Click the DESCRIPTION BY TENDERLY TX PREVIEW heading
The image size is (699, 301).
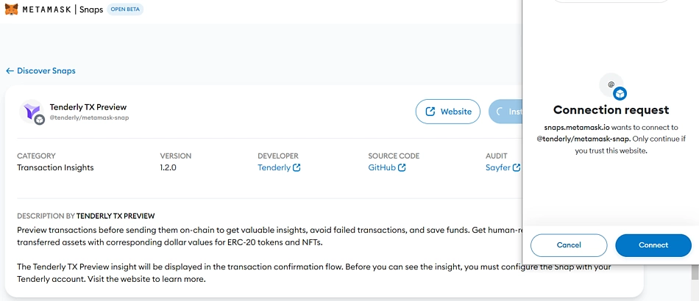point(85,216)
